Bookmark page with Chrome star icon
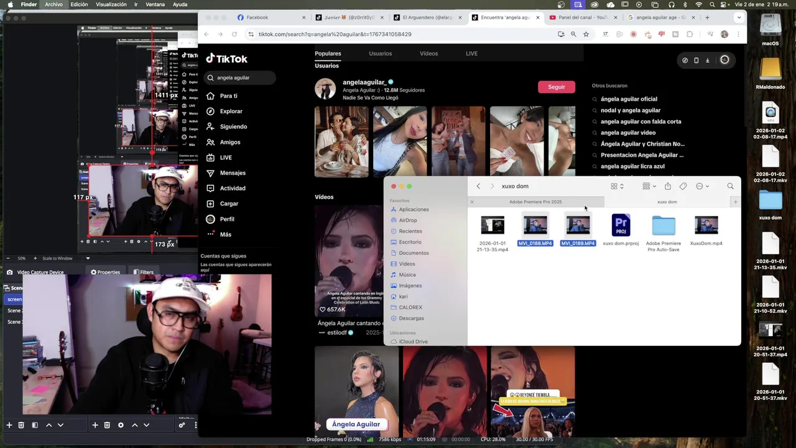 [x=586, y=34]
